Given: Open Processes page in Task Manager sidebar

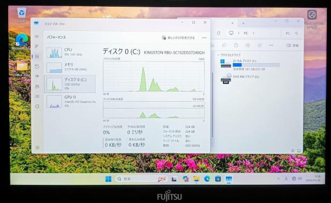Looking at the screenshot, I should coord(37,46).
